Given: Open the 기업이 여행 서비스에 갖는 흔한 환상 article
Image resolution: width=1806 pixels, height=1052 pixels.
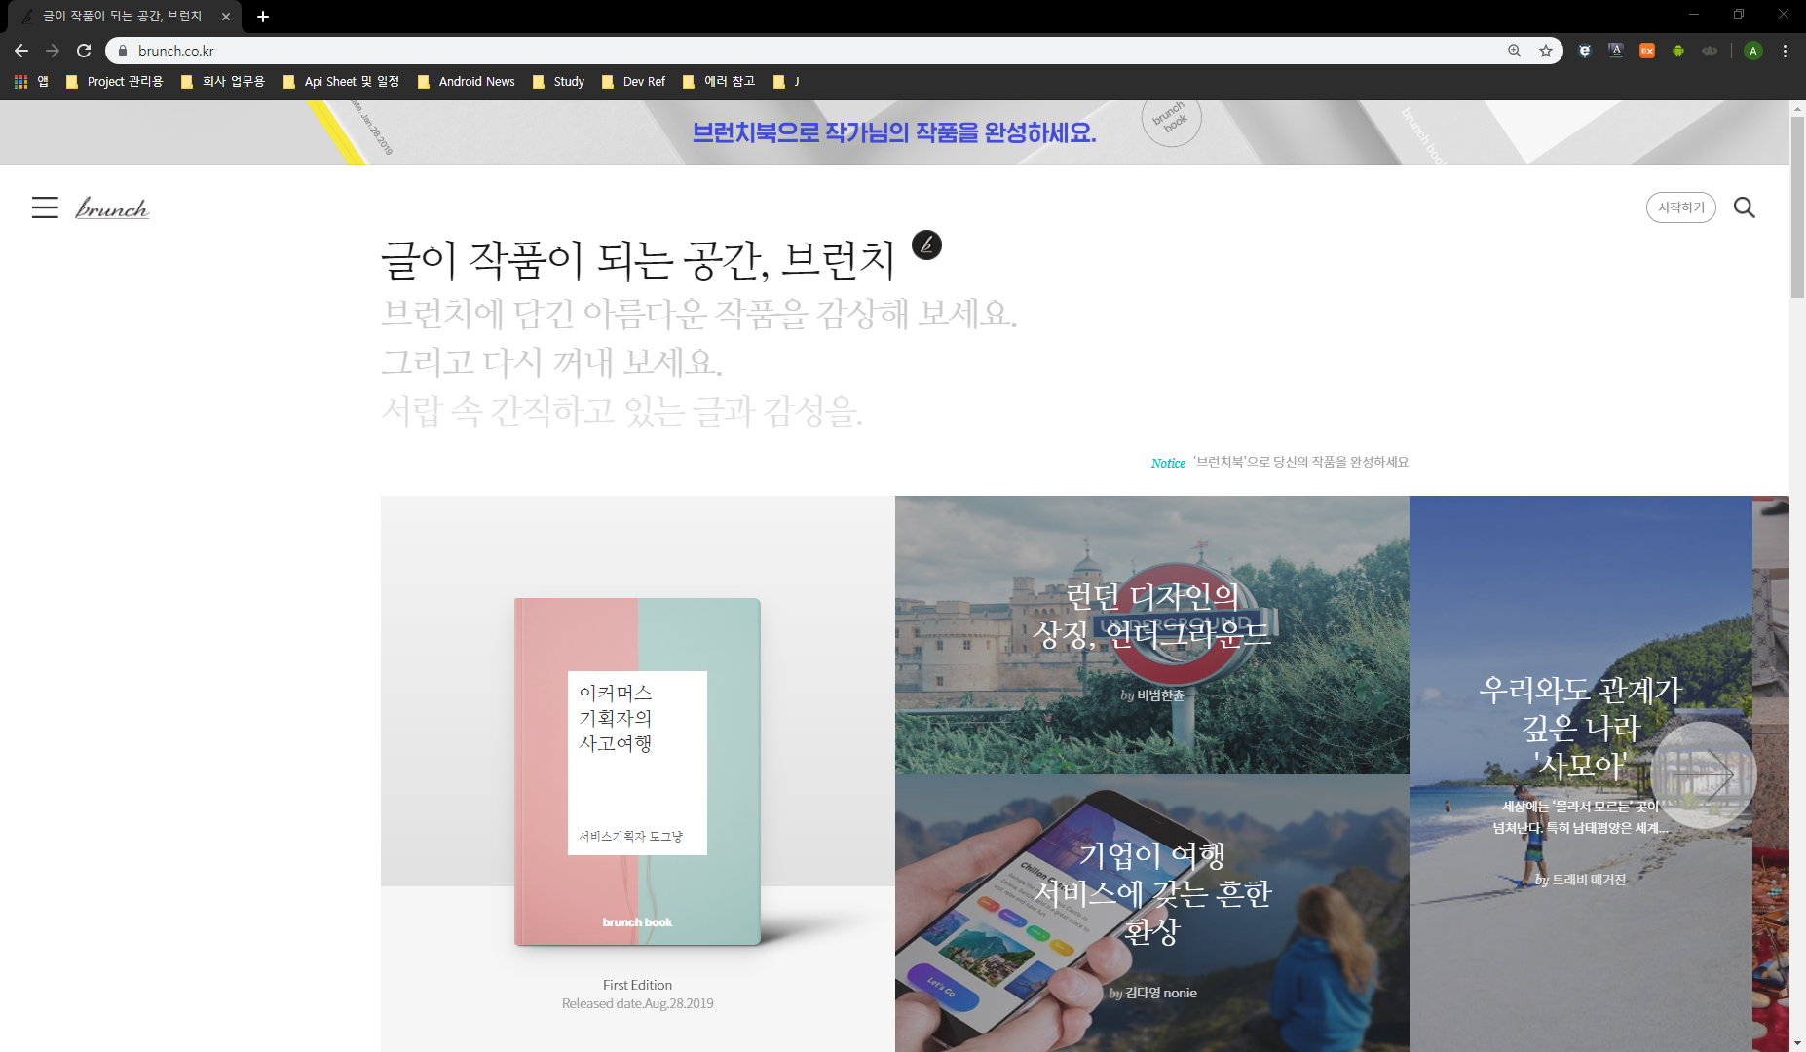Looking at the screenshot, I should [1151, 913].
